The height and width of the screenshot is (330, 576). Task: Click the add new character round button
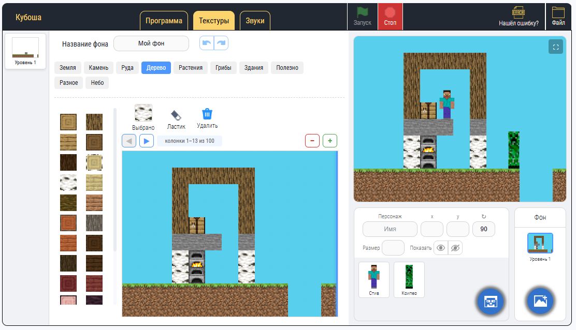tap(491, 301)
